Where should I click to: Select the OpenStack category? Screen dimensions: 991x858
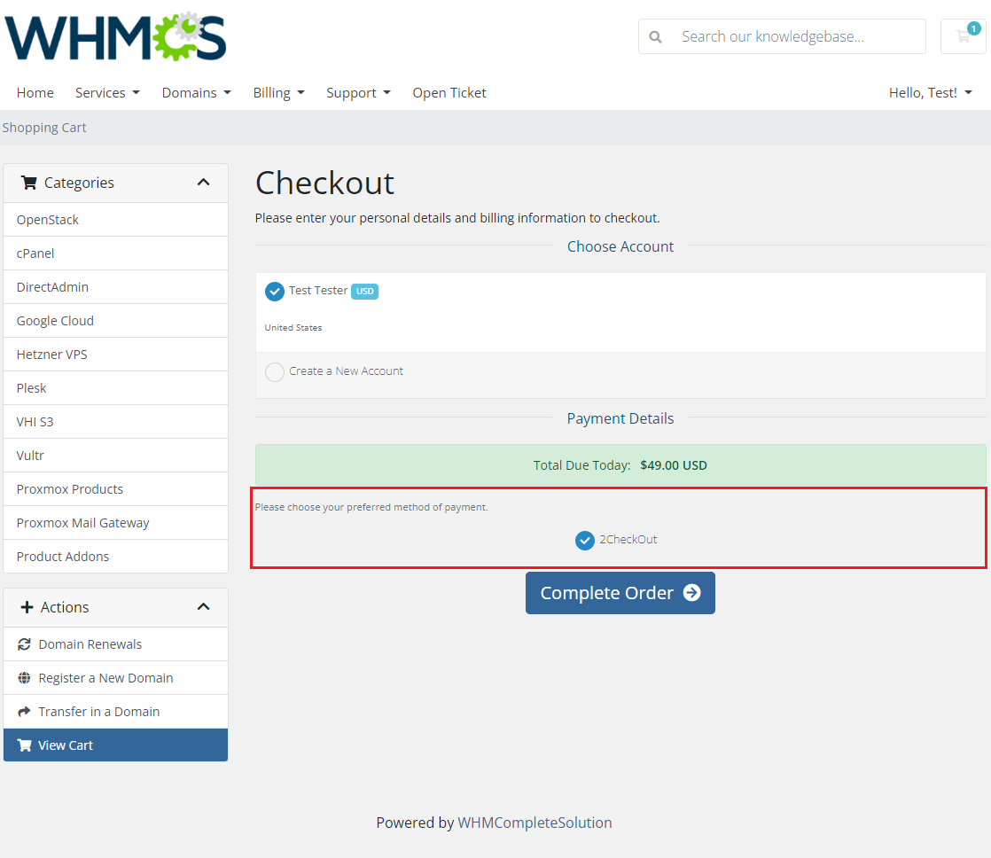click(115, 220)
